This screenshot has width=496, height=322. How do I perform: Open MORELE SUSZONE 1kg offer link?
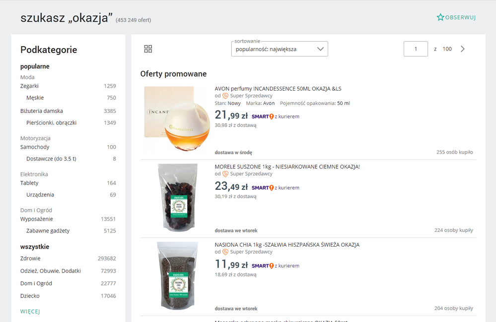287,166
